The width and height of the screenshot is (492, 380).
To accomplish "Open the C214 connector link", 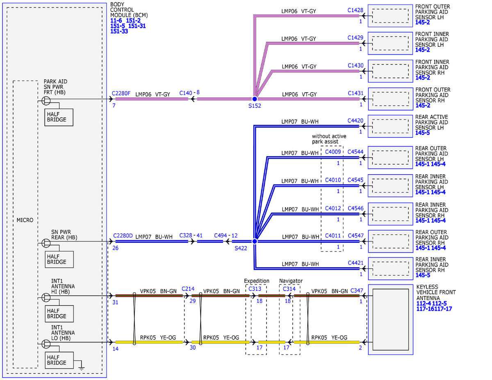I will 188,289.
